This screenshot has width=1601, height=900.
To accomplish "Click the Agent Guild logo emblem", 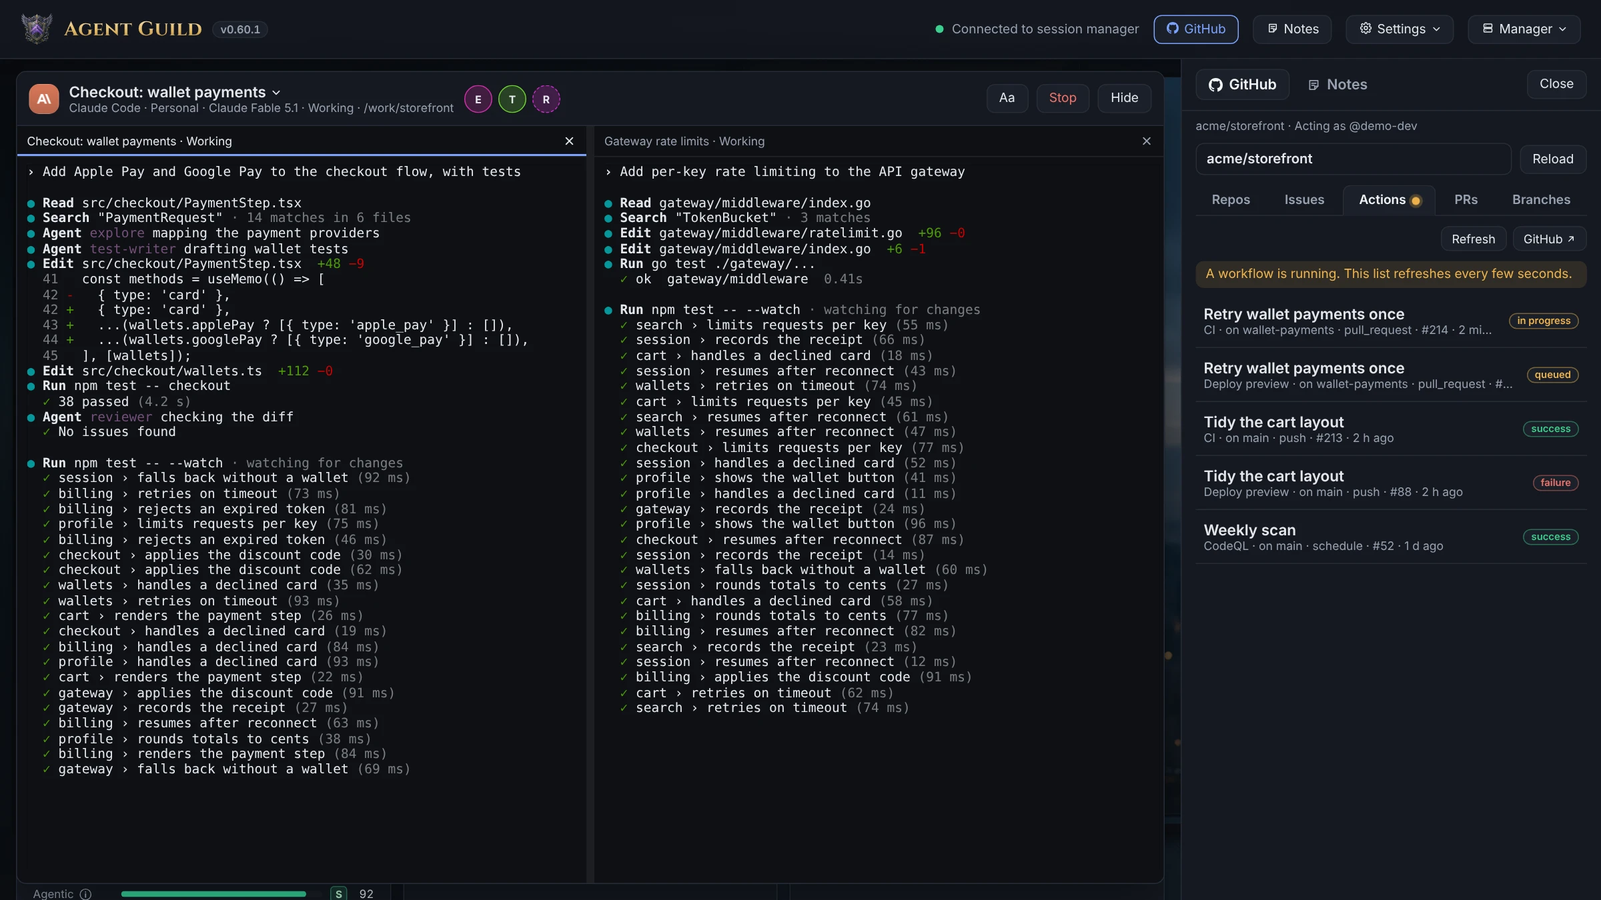I will click(37, 29).
